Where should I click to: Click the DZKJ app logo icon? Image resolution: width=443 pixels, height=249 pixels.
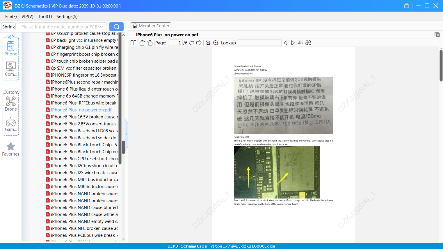click(7, 6)
